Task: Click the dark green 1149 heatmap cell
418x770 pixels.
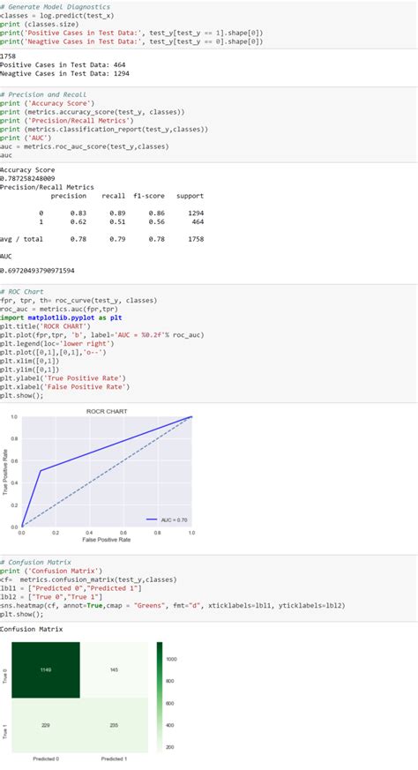Action: [x=46, y=669]
